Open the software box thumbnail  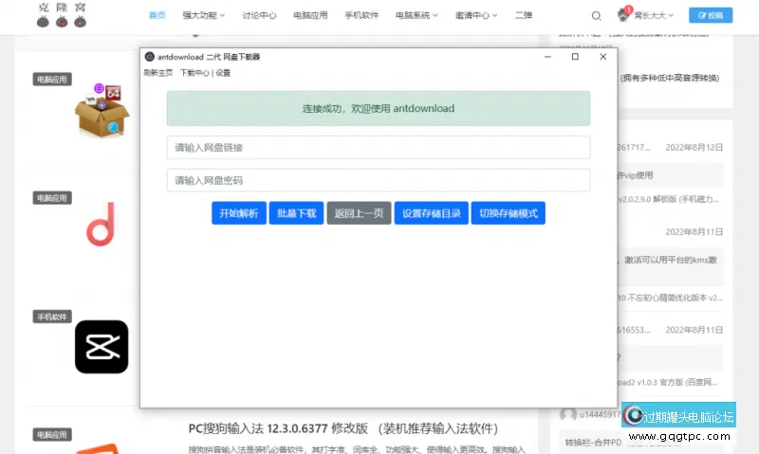pos(102,110)
